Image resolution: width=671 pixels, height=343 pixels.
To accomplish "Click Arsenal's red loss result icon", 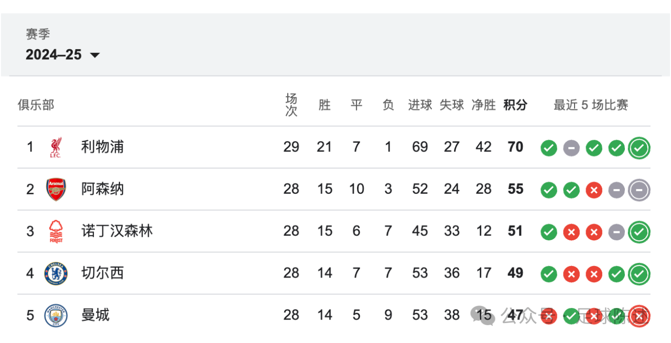I will [x=594, y=190].
